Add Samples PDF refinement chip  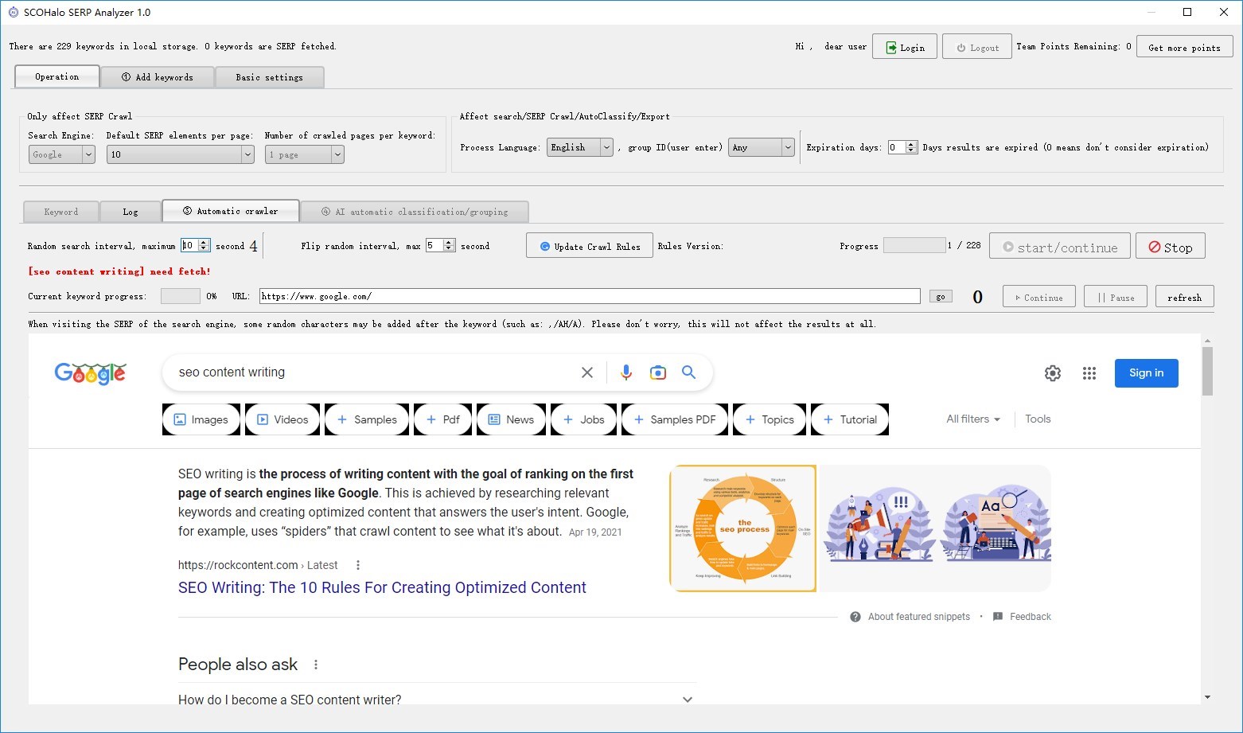tap(675, 419)
